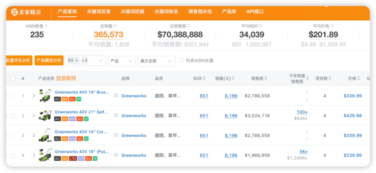
Task: Click price $429.98
Action: pos(352,116)
